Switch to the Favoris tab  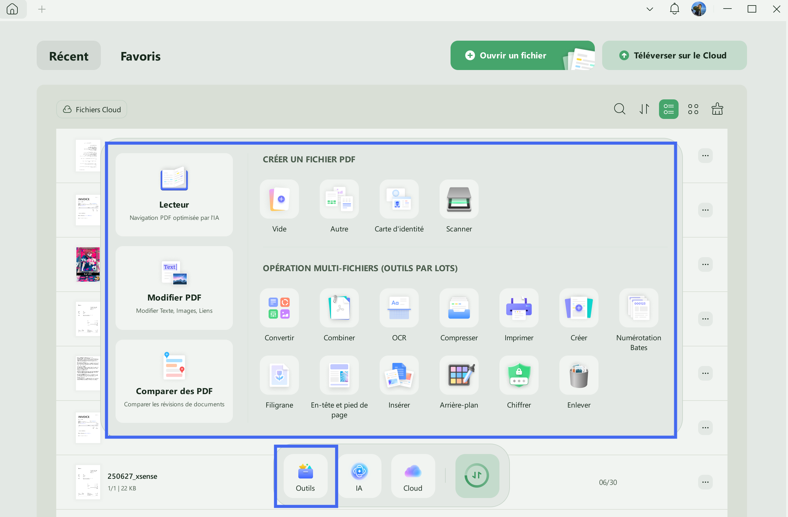coord(140,56)
